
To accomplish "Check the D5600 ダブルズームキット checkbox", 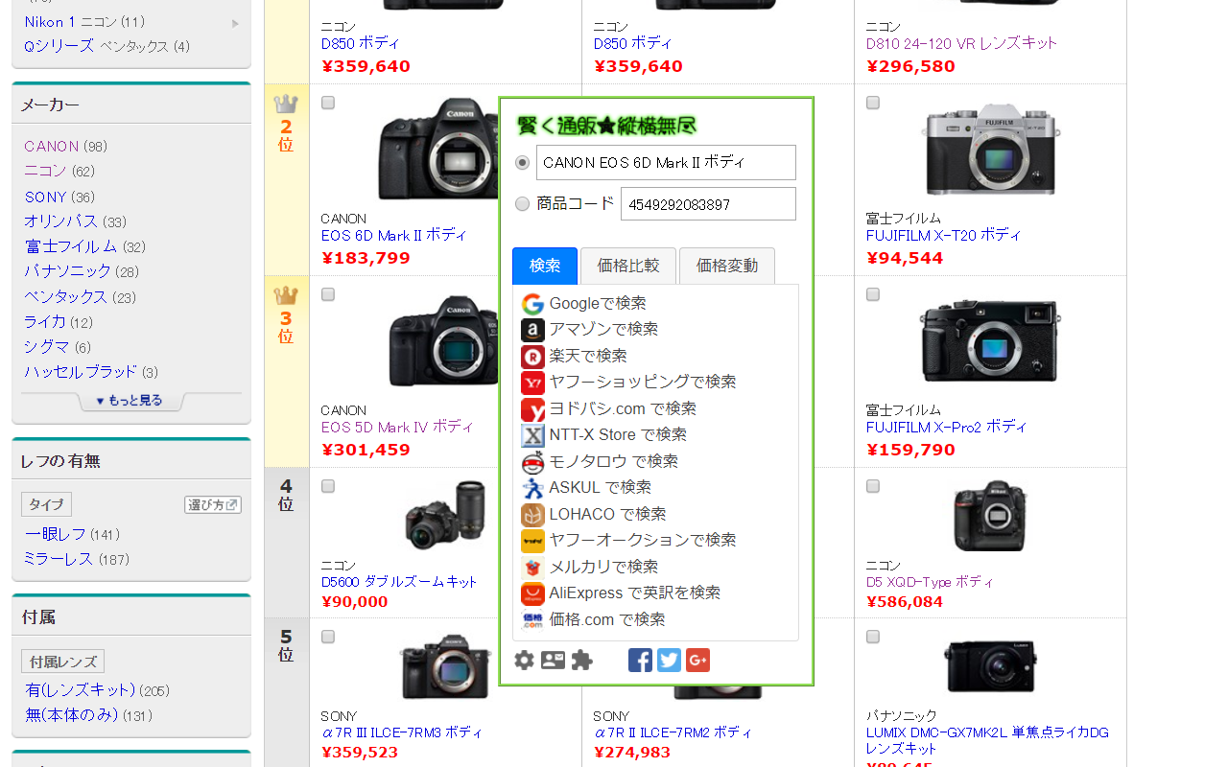I will 328,486.
